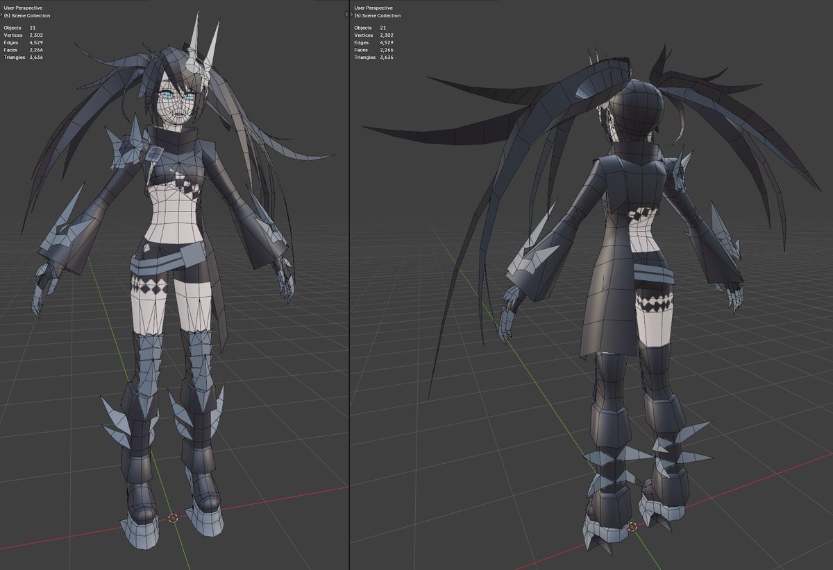
Task: Click '(5) Scene Collection' in right viewport
Action: pyautogui.click(x=378, y=15)
